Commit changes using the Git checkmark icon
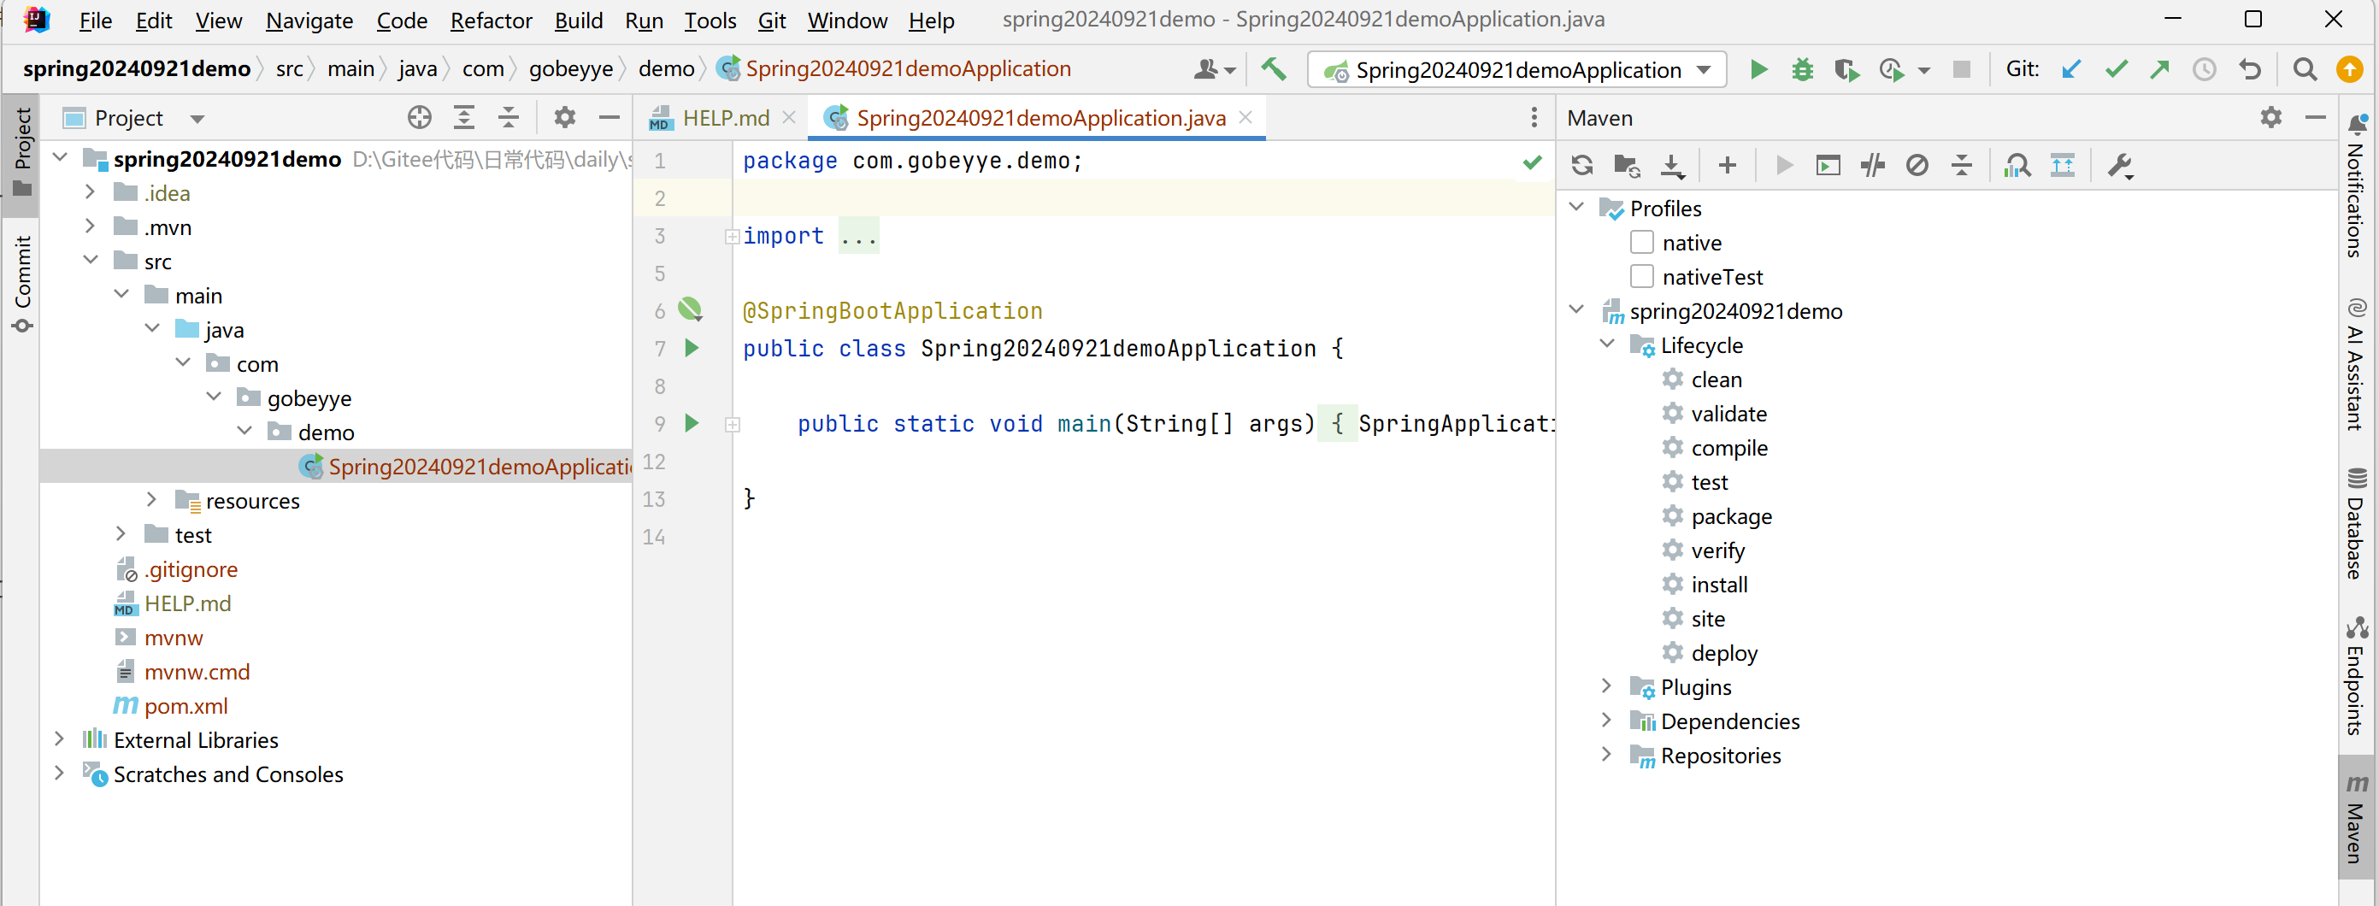 [2116, 69]
